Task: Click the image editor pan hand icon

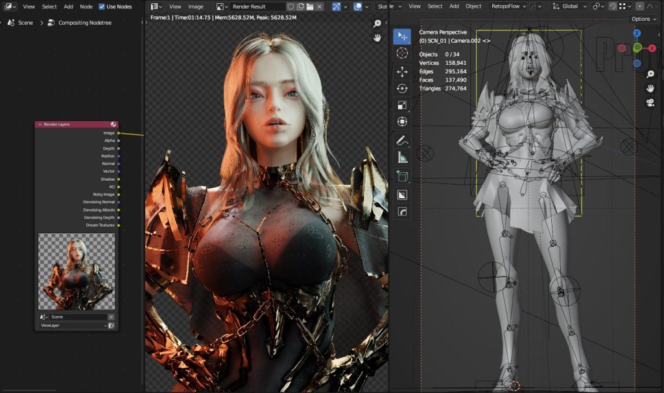Action: click(377, 38)
